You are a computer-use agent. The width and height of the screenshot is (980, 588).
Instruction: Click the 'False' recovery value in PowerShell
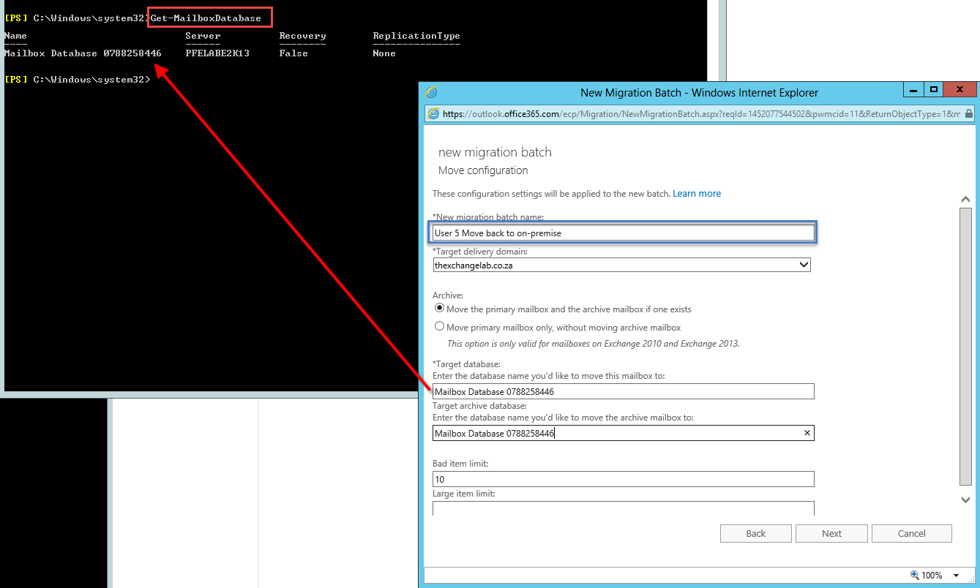click(293, 53)
